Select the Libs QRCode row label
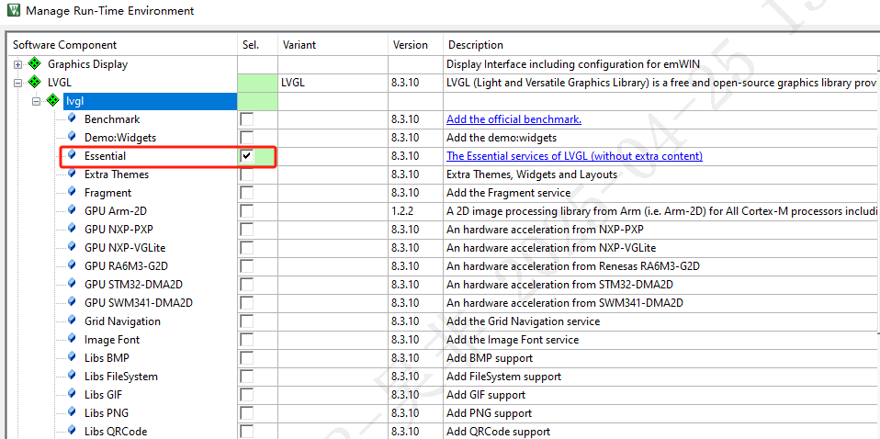 (x=116, y=431)
